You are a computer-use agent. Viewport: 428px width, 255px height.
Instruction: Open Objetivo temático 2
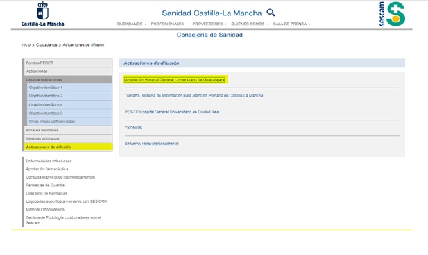pyautogui.click(x=69, y=96)
